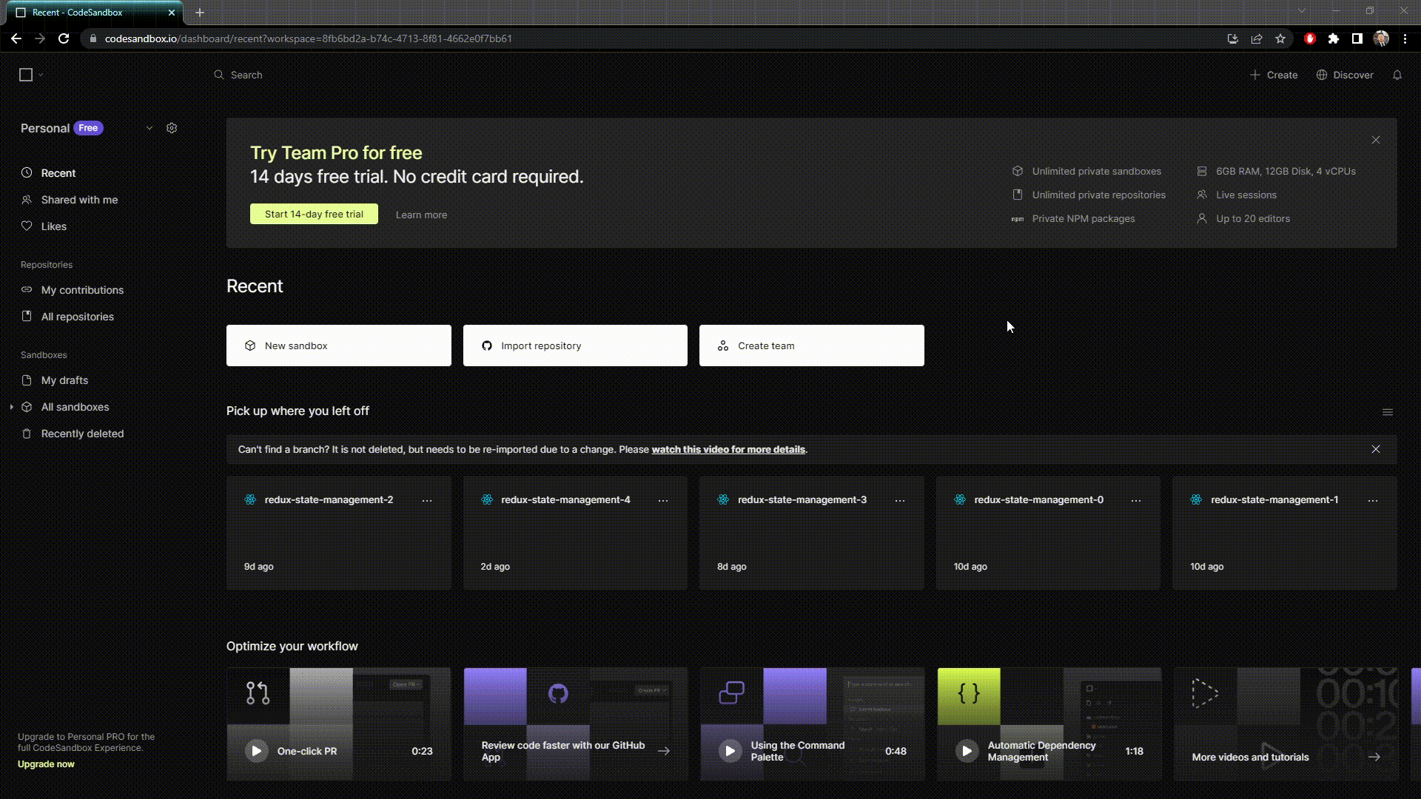Open the options menu for redux-state-management-1

[1373, 501]
